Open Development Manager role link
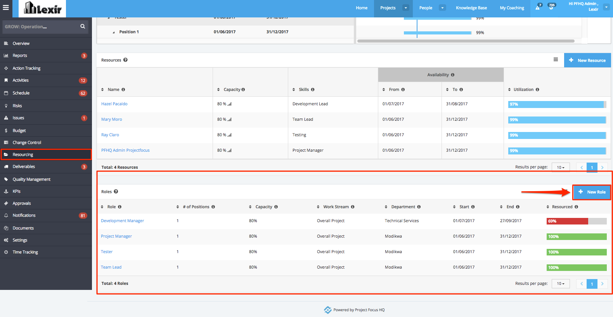613x317 pixels. click(122, 221)
